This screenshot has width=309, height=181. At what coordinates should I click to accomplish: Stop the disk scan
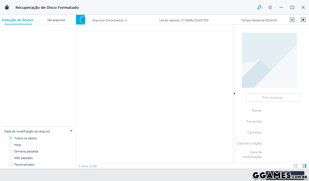(303, 20)
